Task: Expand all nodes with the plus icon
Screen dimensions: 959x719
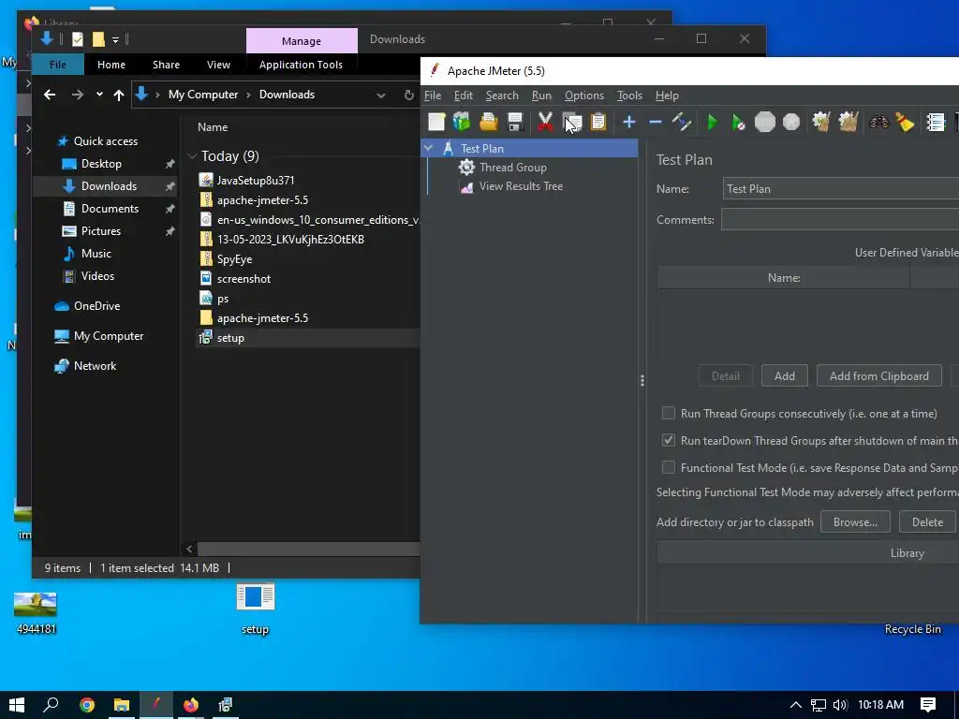Action: 628,122
